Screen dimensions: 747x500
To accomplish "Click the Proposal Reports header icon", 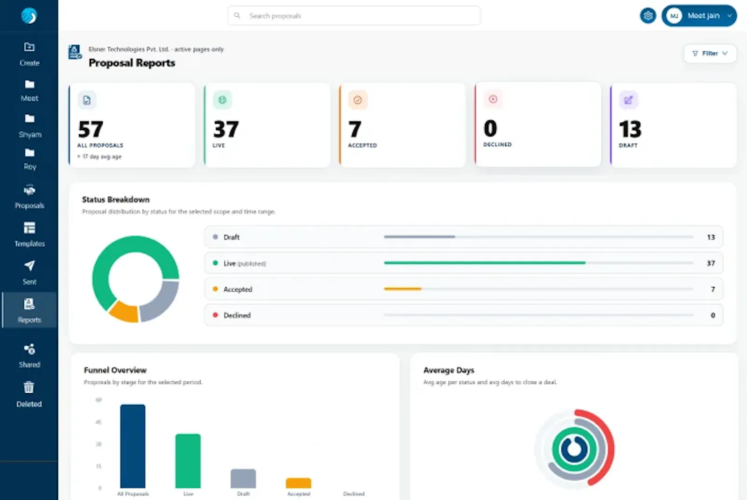I will [75, 52].
